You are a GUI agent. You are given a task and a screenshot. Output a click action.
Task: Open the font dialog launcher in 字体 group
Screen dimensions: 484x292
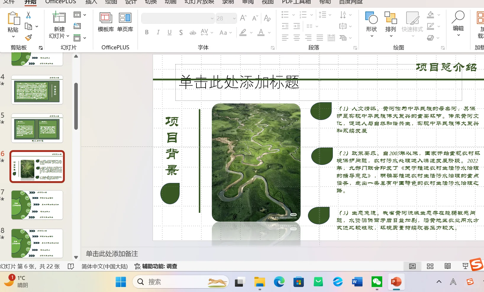point(273,48)
